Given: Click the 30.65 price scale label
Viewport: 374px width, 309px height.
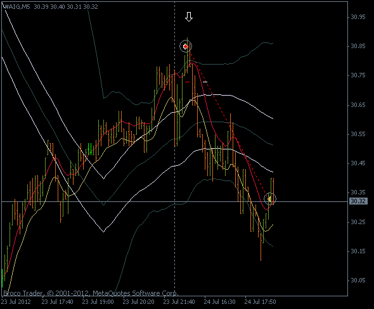Looking at the screenshot, I should [358, 105].
